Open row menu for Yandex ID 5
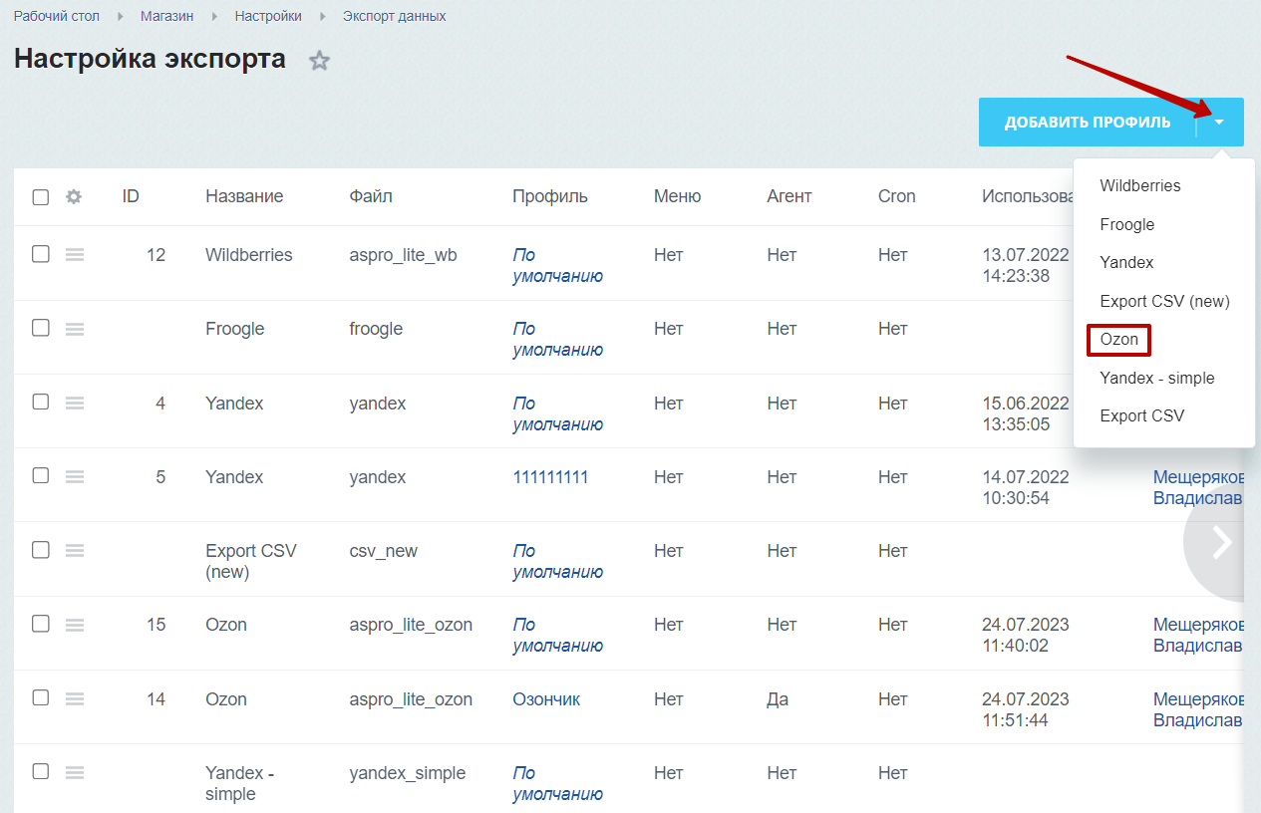Image resolution: width=1261 pixels, height=813 pixels. click(75, 476)
